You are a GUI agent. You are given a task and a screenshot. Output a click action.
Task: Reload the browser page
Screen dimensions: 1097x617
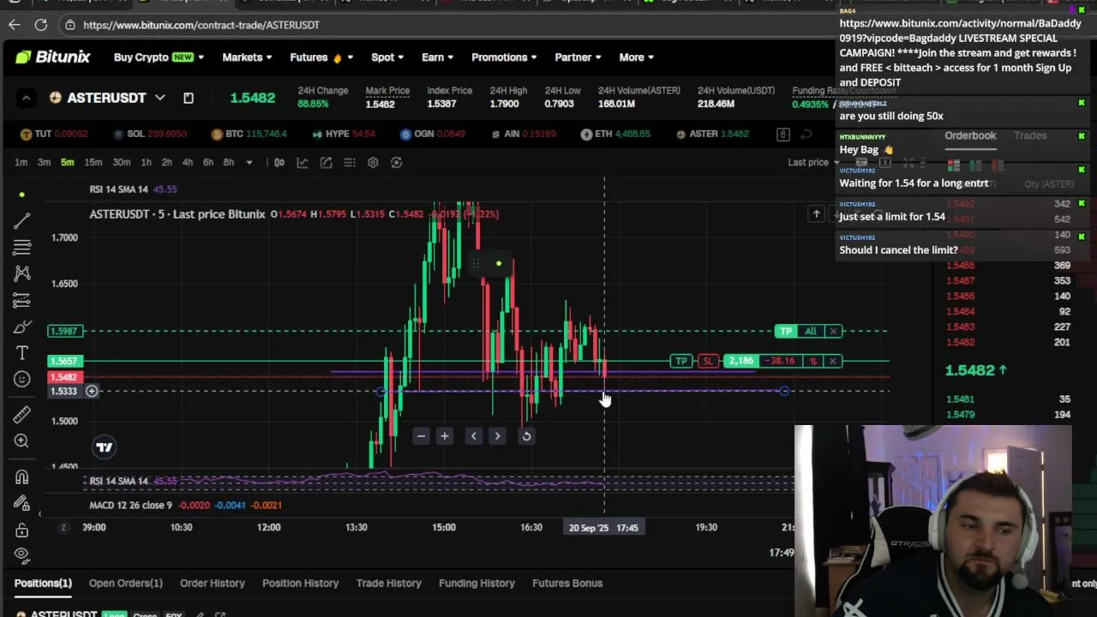point(40,25)
